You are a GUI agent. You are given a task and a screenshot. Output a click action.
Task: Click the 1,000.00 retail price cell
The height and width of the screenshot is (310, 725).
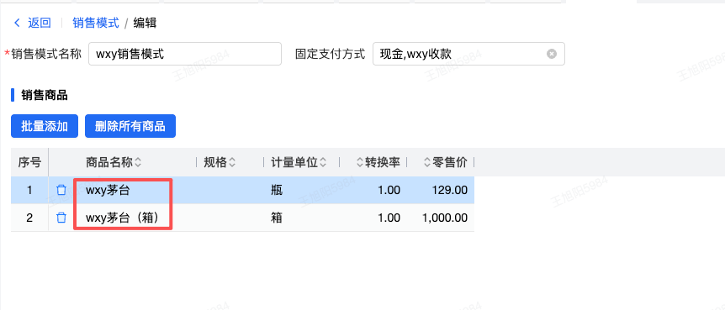[445, 218]
